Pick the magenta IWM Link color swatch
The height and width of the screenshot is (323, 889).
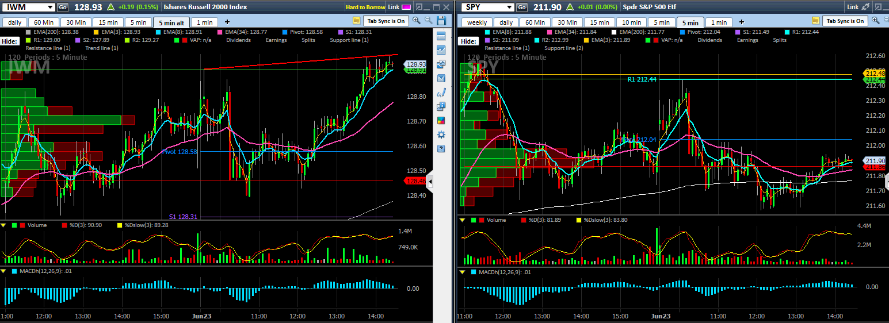(x=406, y=7)
